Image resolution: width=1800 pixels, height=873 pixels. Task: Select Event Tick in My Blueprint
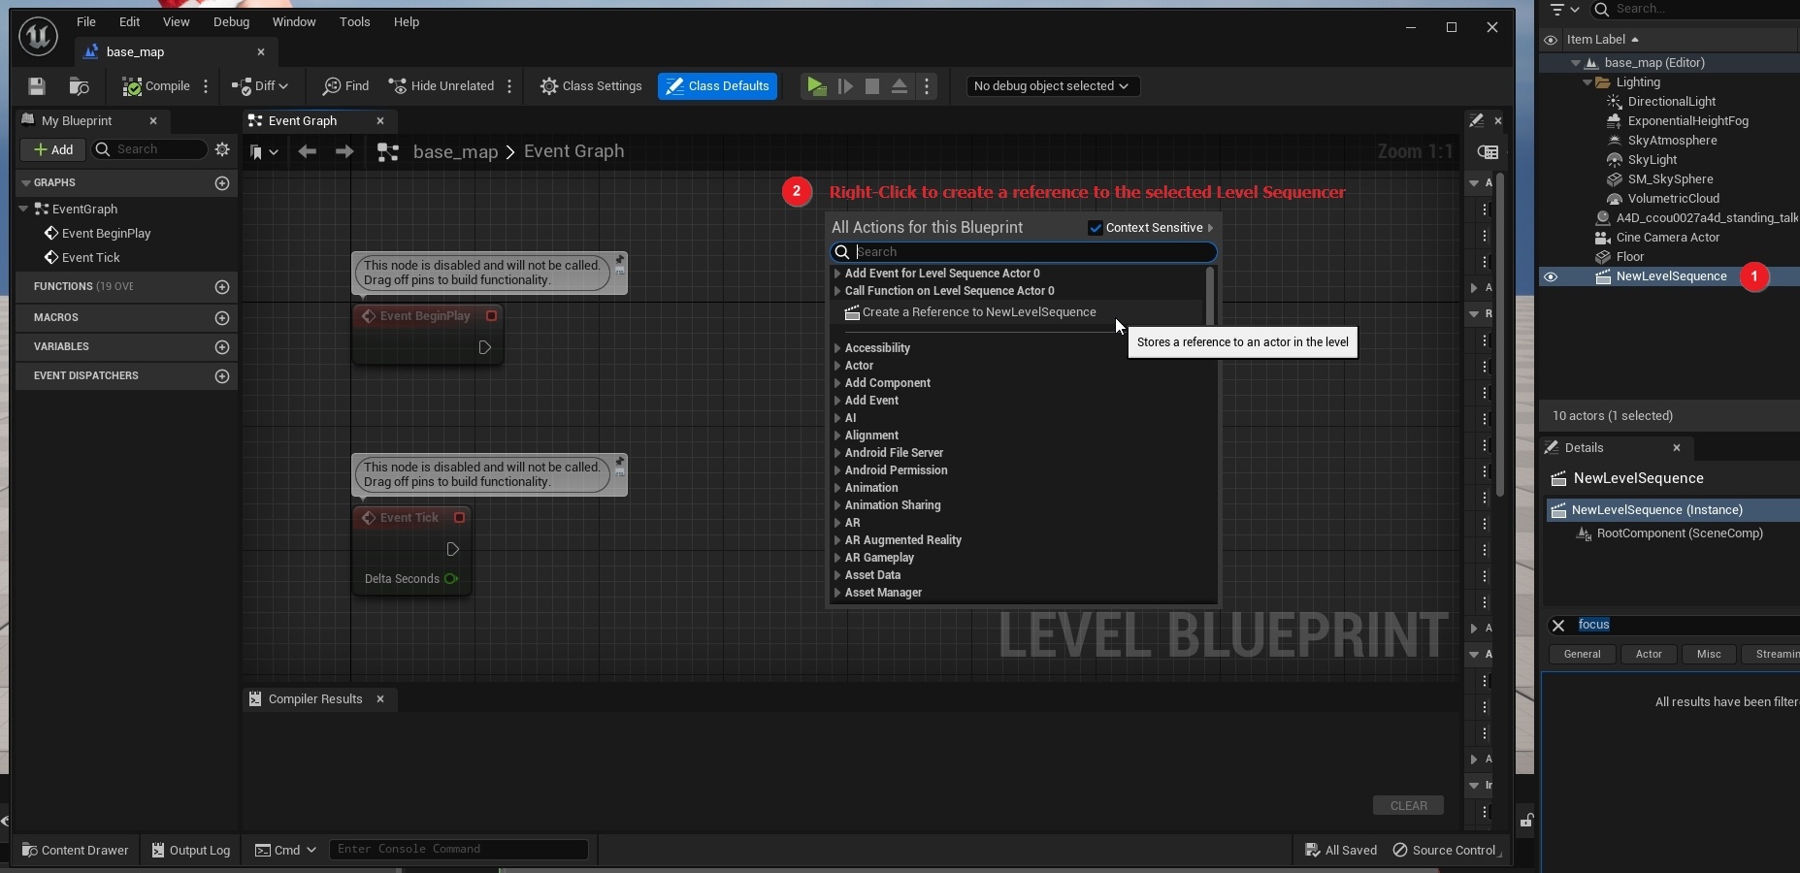click(90, 258)
